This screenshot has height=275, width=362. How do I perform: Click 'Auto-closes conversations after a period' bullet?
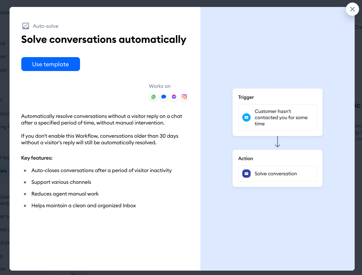point(102,170)
